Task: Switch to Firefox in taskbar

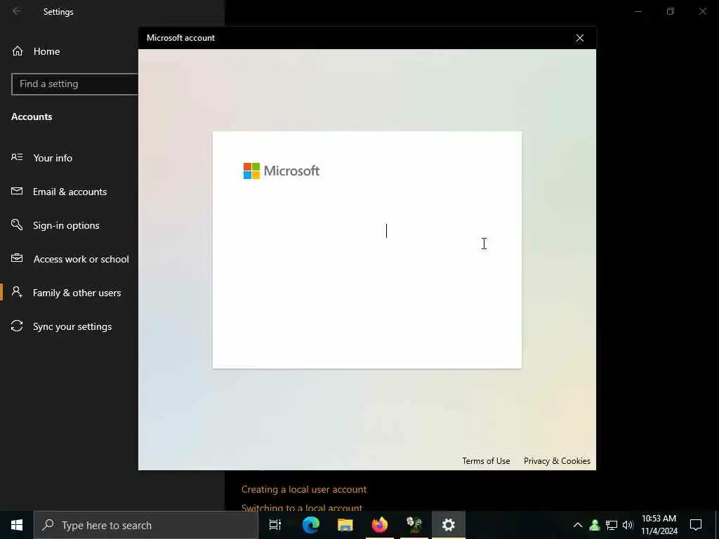Action: click(x=379, y=525)
